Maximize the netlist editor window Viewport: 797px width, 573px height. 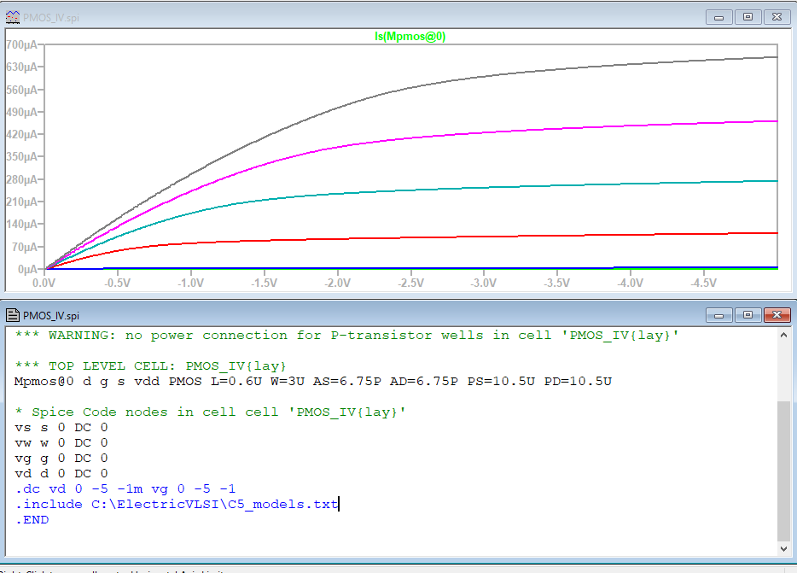[x=748, y=313]
